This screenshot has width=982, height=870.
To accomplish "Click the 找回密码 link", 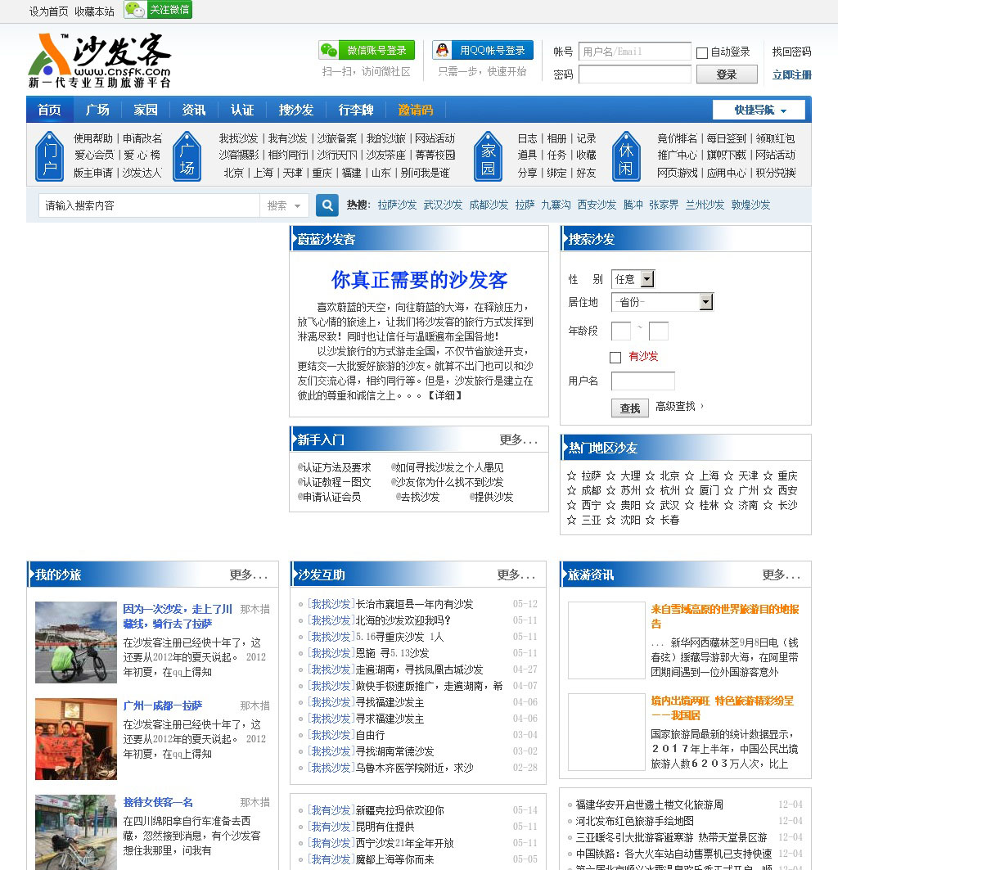I will [792, 52].
